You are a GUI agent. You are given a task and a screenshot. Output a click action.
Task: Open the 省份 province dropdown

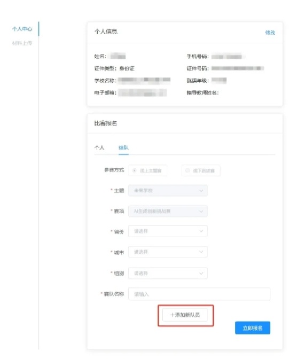168,231
